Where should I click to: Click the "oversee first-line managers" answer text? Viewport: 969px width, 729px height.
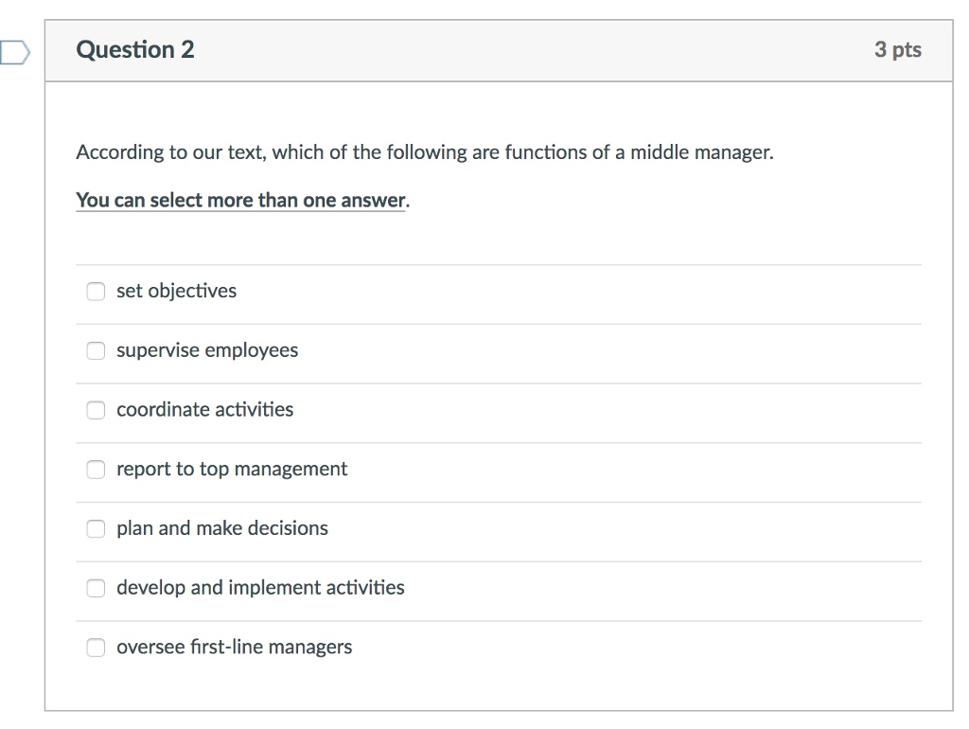[234, 648]
